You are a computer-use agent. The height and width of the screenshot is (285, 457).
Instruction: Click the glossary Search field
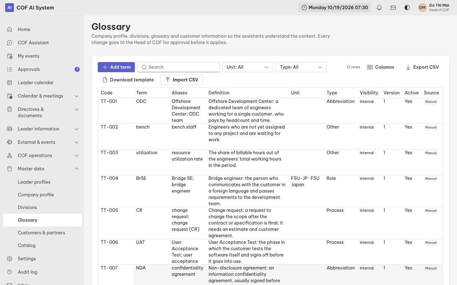[x=179, y=67]
